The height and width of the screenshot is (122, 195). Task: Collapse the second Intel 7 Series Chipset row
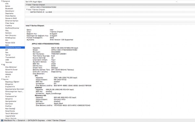(x=27, y=9)
